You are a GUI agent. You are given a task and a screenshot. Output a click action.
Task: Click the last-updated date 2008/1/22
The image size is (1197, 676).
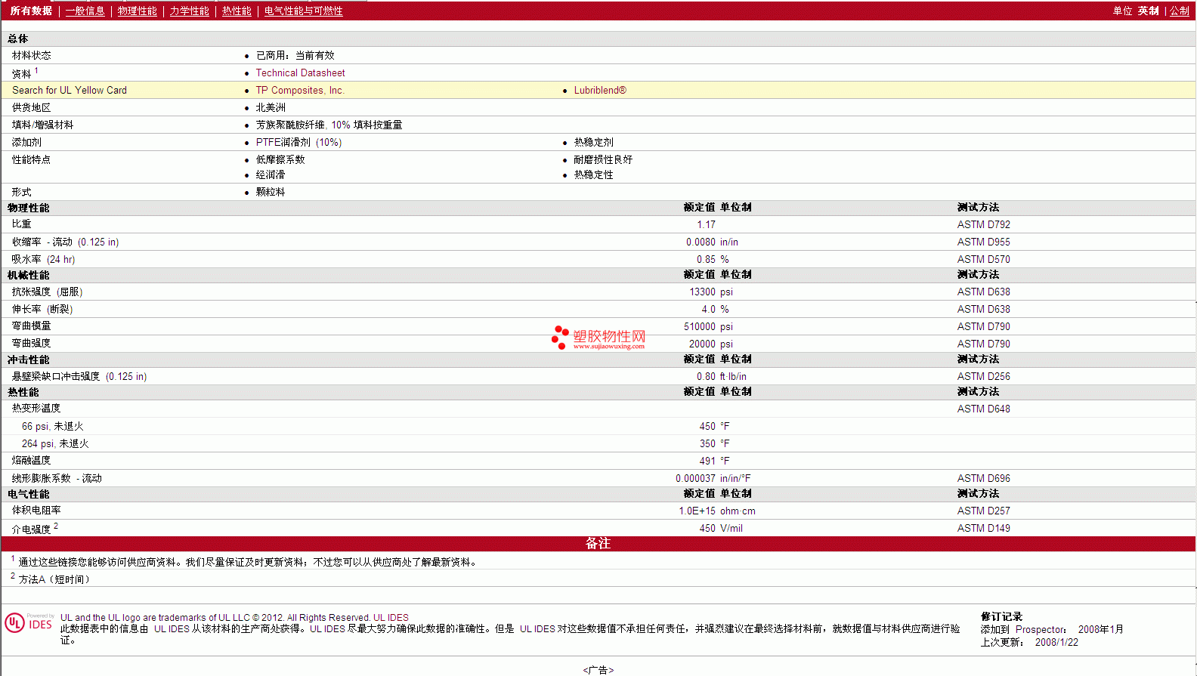coord(1056,643)
